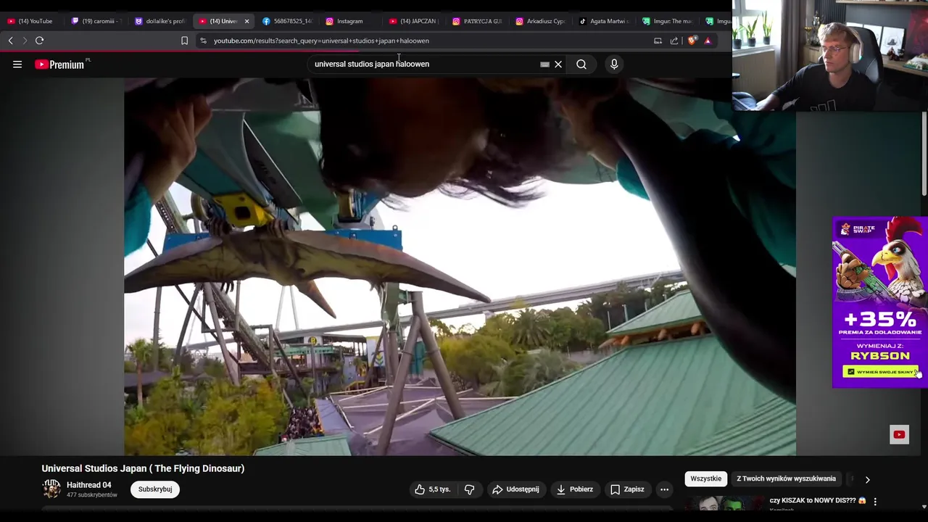Switch to the 'PATRYCJA GUI' tab

point(478,21)
